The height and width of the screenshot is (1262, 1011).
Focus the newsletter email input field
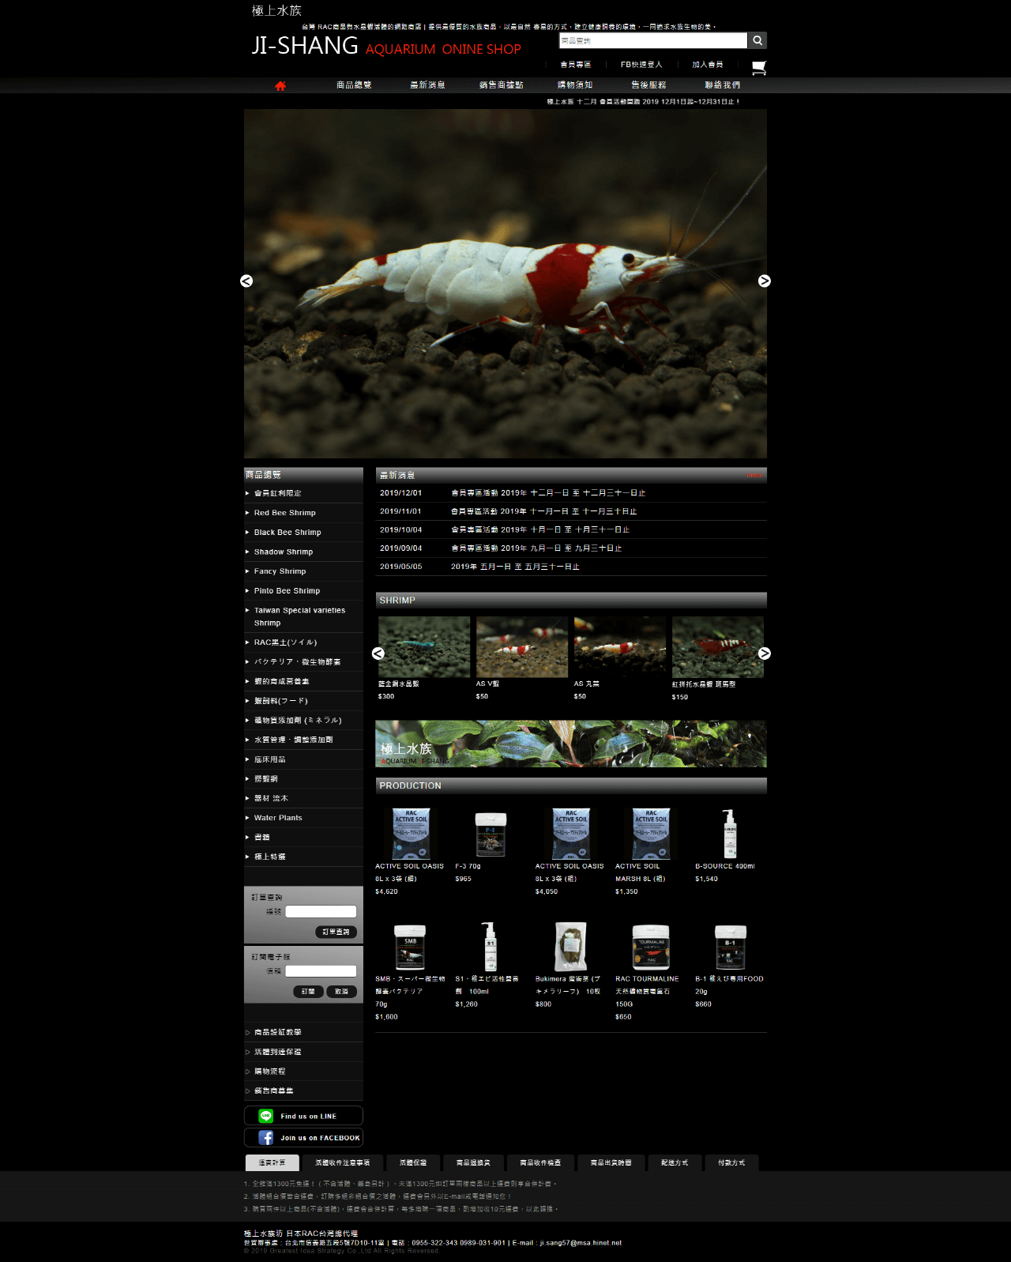pyautogui.click(x=321, y=971)
